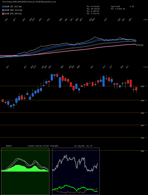The image size is (148, 195).
Task: Click the (14 day) ADX values text
Action: 83,146
